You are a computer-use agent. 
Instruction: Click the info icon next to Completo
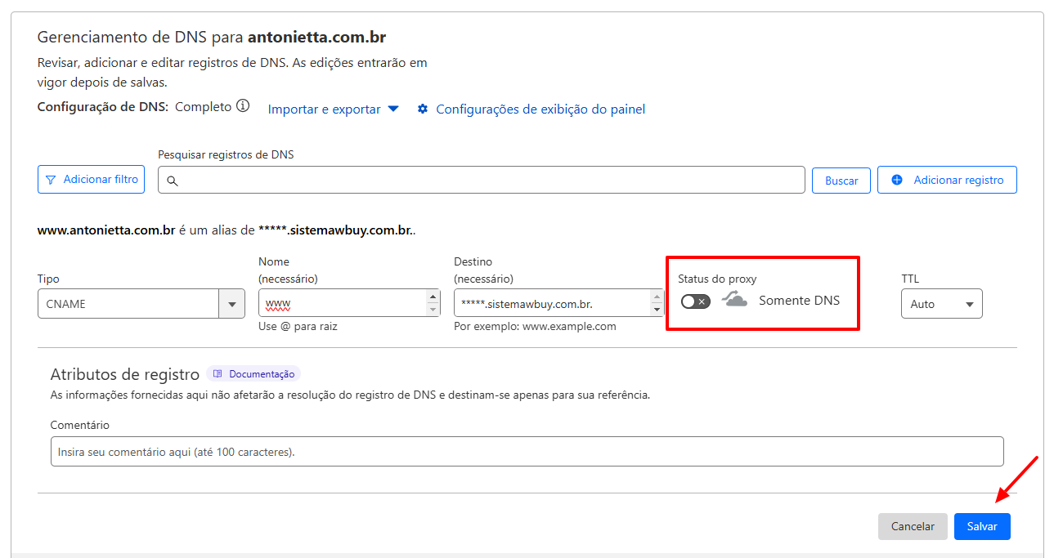point(243,106)
